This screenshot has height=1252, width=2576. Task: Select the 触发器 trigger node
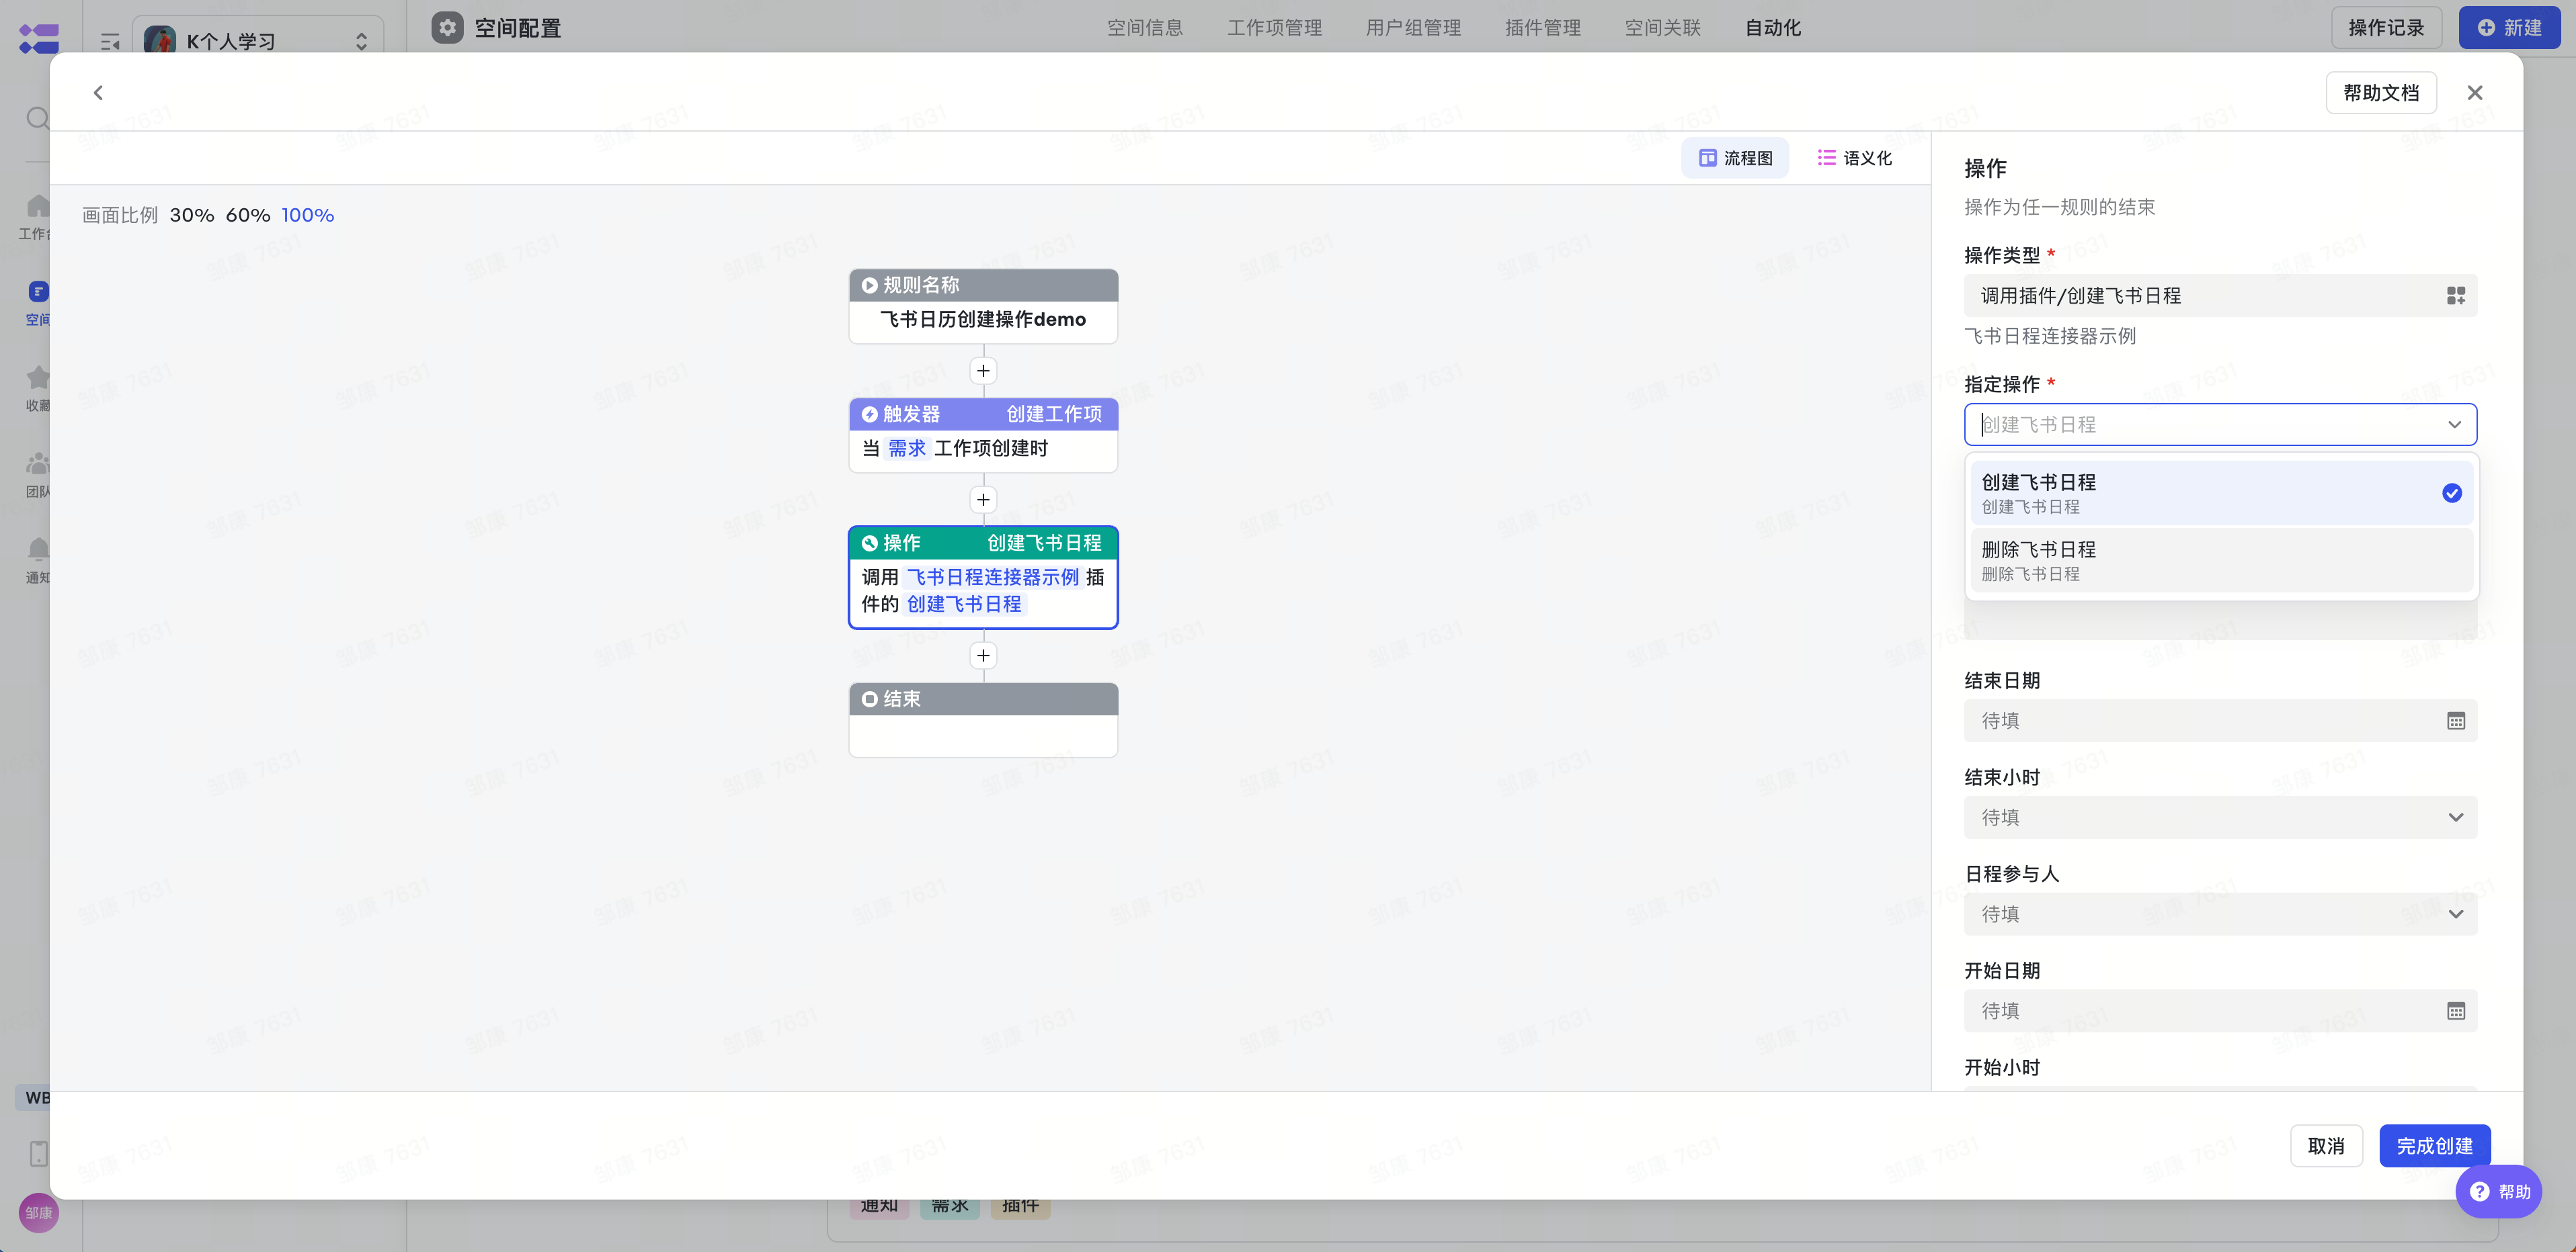click(983, 435)
